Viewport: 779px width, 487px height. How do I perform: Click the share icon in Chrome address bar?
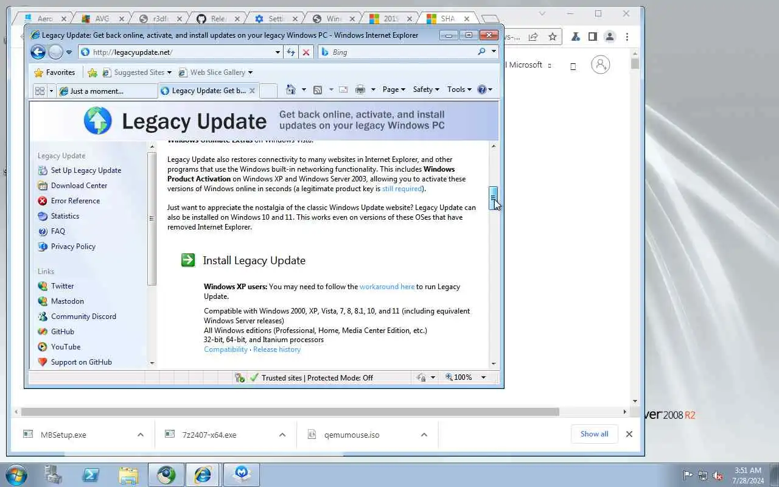[533, 37]
